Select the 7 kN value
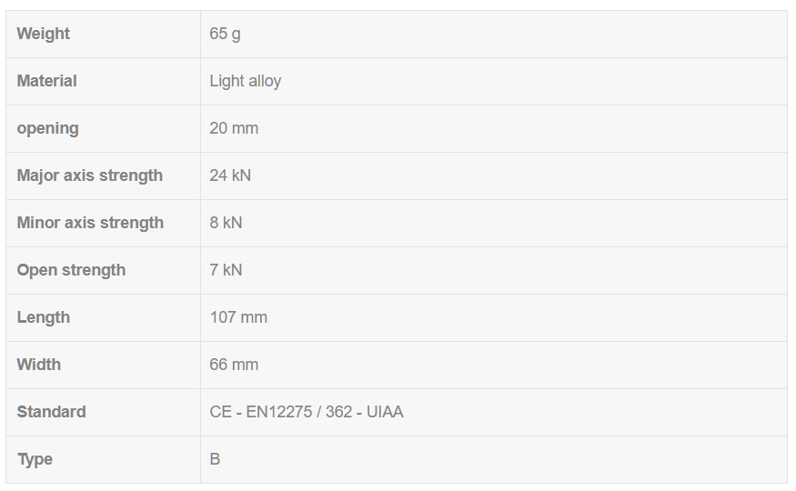 pos(226,270)
